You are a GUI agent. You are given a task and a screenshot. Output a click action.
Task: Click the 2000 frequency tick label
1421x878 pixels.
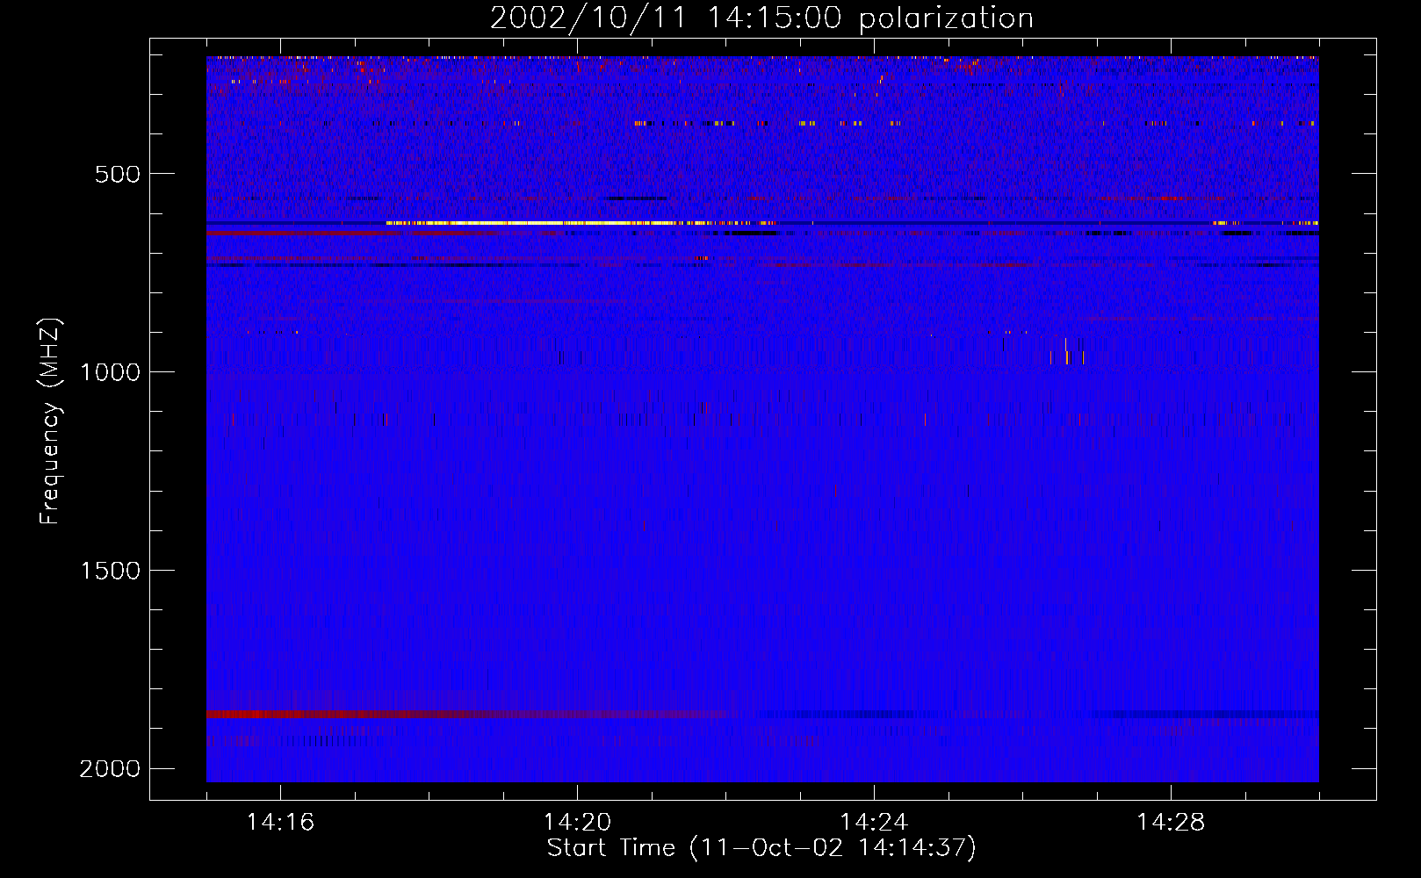click(110, 769)
